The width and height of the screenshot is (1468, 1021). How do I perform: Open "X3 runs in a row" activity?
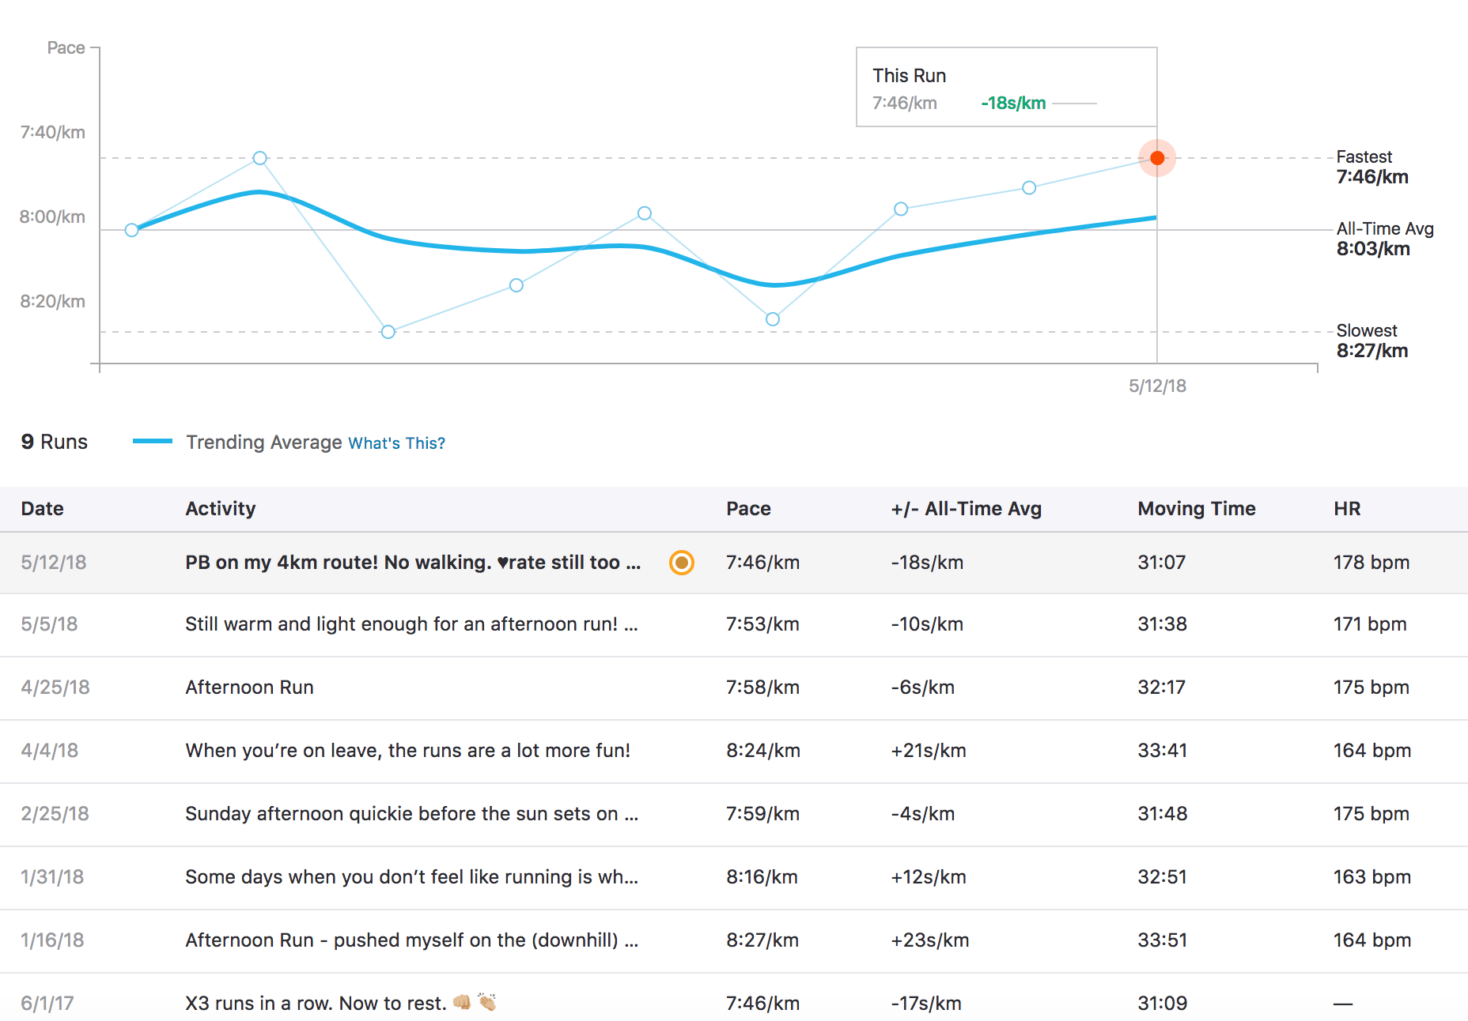(316, 1004)
